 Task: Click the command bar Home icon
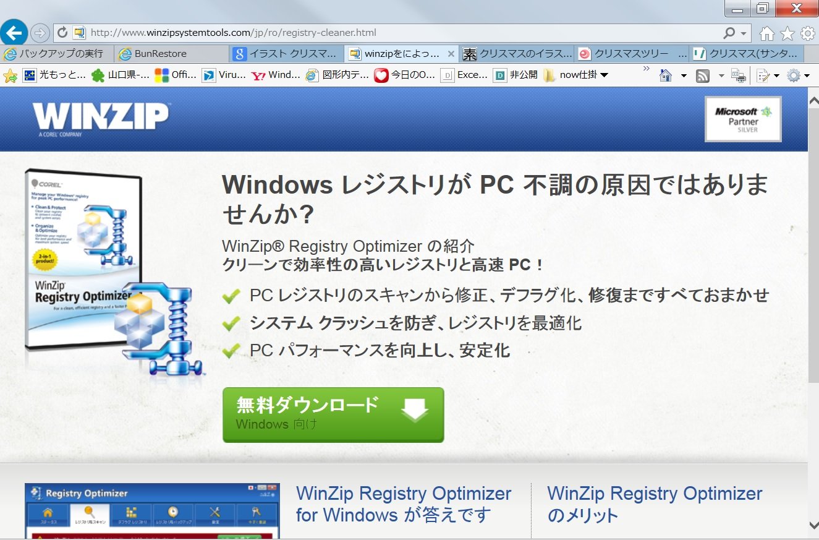665,75
